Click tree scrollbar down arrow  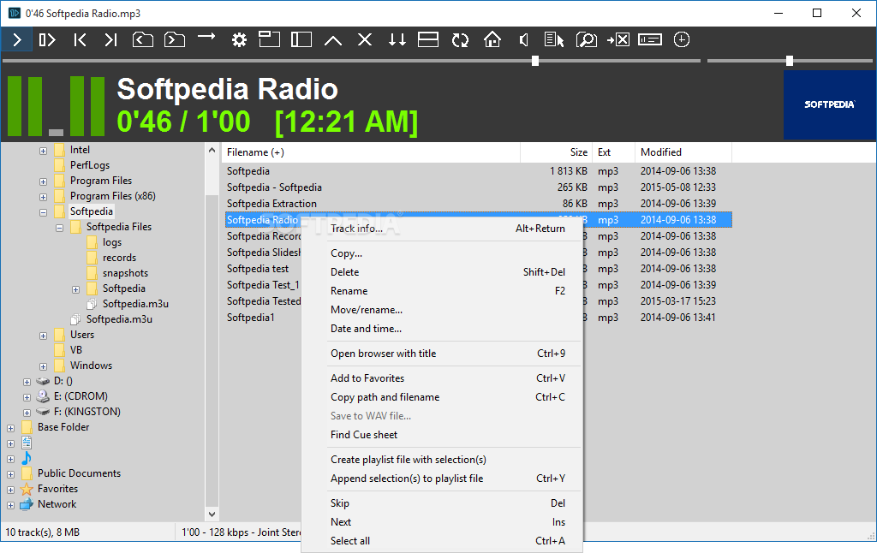point(212,514)
